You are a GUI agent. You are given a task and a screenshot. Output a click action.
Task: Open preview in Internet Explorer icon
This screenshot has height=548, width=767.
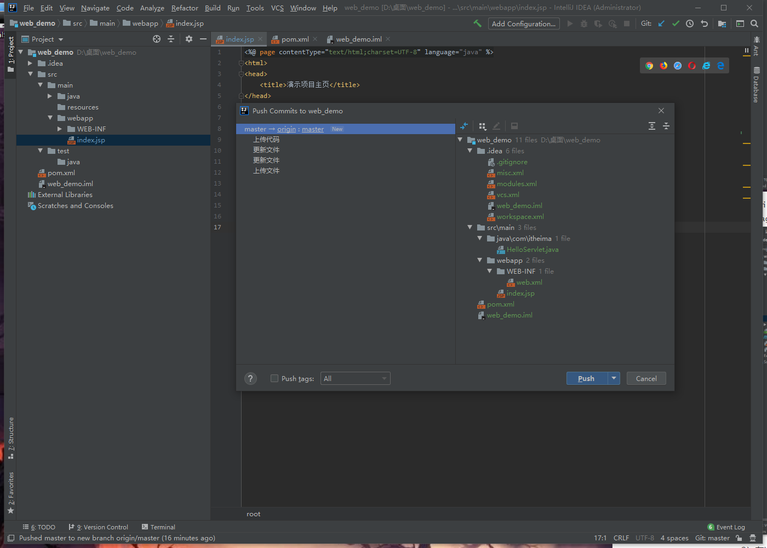coord(706,66)
